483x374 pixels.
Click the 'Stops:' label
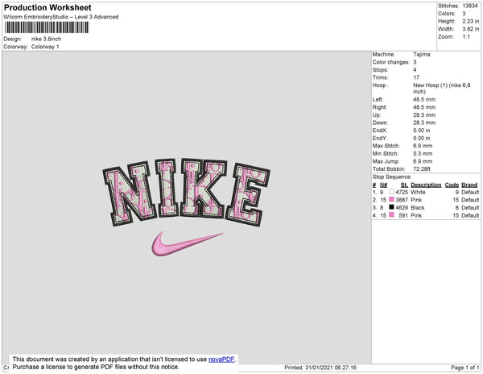(x=380, y=70)
